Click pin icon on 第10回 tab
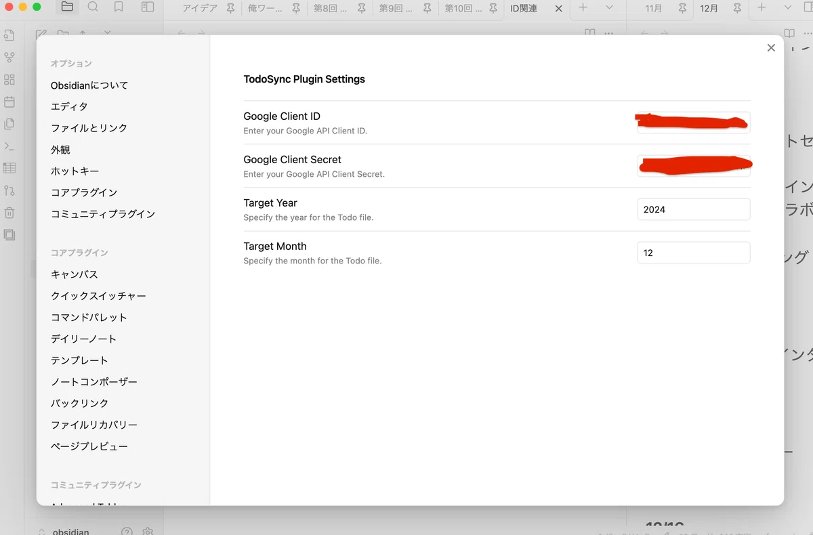This screenshot has width=813, height=535. point(493,8)
